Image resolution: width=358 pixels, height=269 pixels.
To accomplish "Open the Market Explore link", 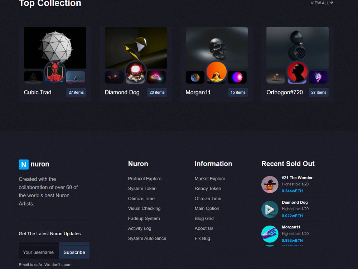I will 210,178.
